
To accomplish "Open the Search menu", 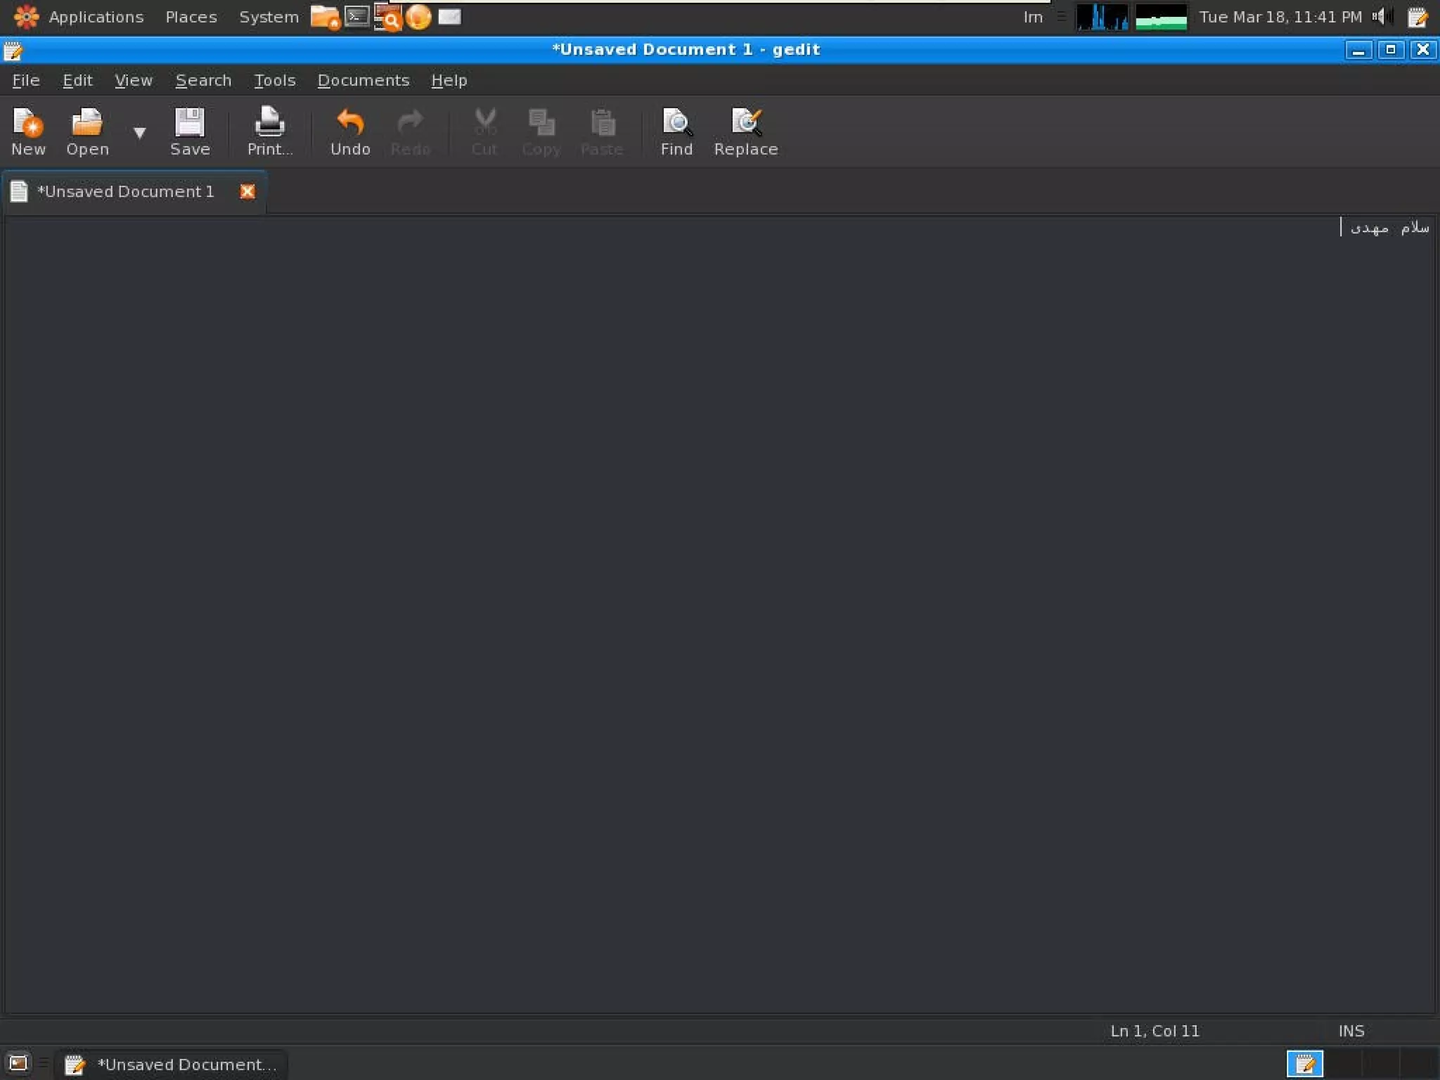I will coord(203,80).
